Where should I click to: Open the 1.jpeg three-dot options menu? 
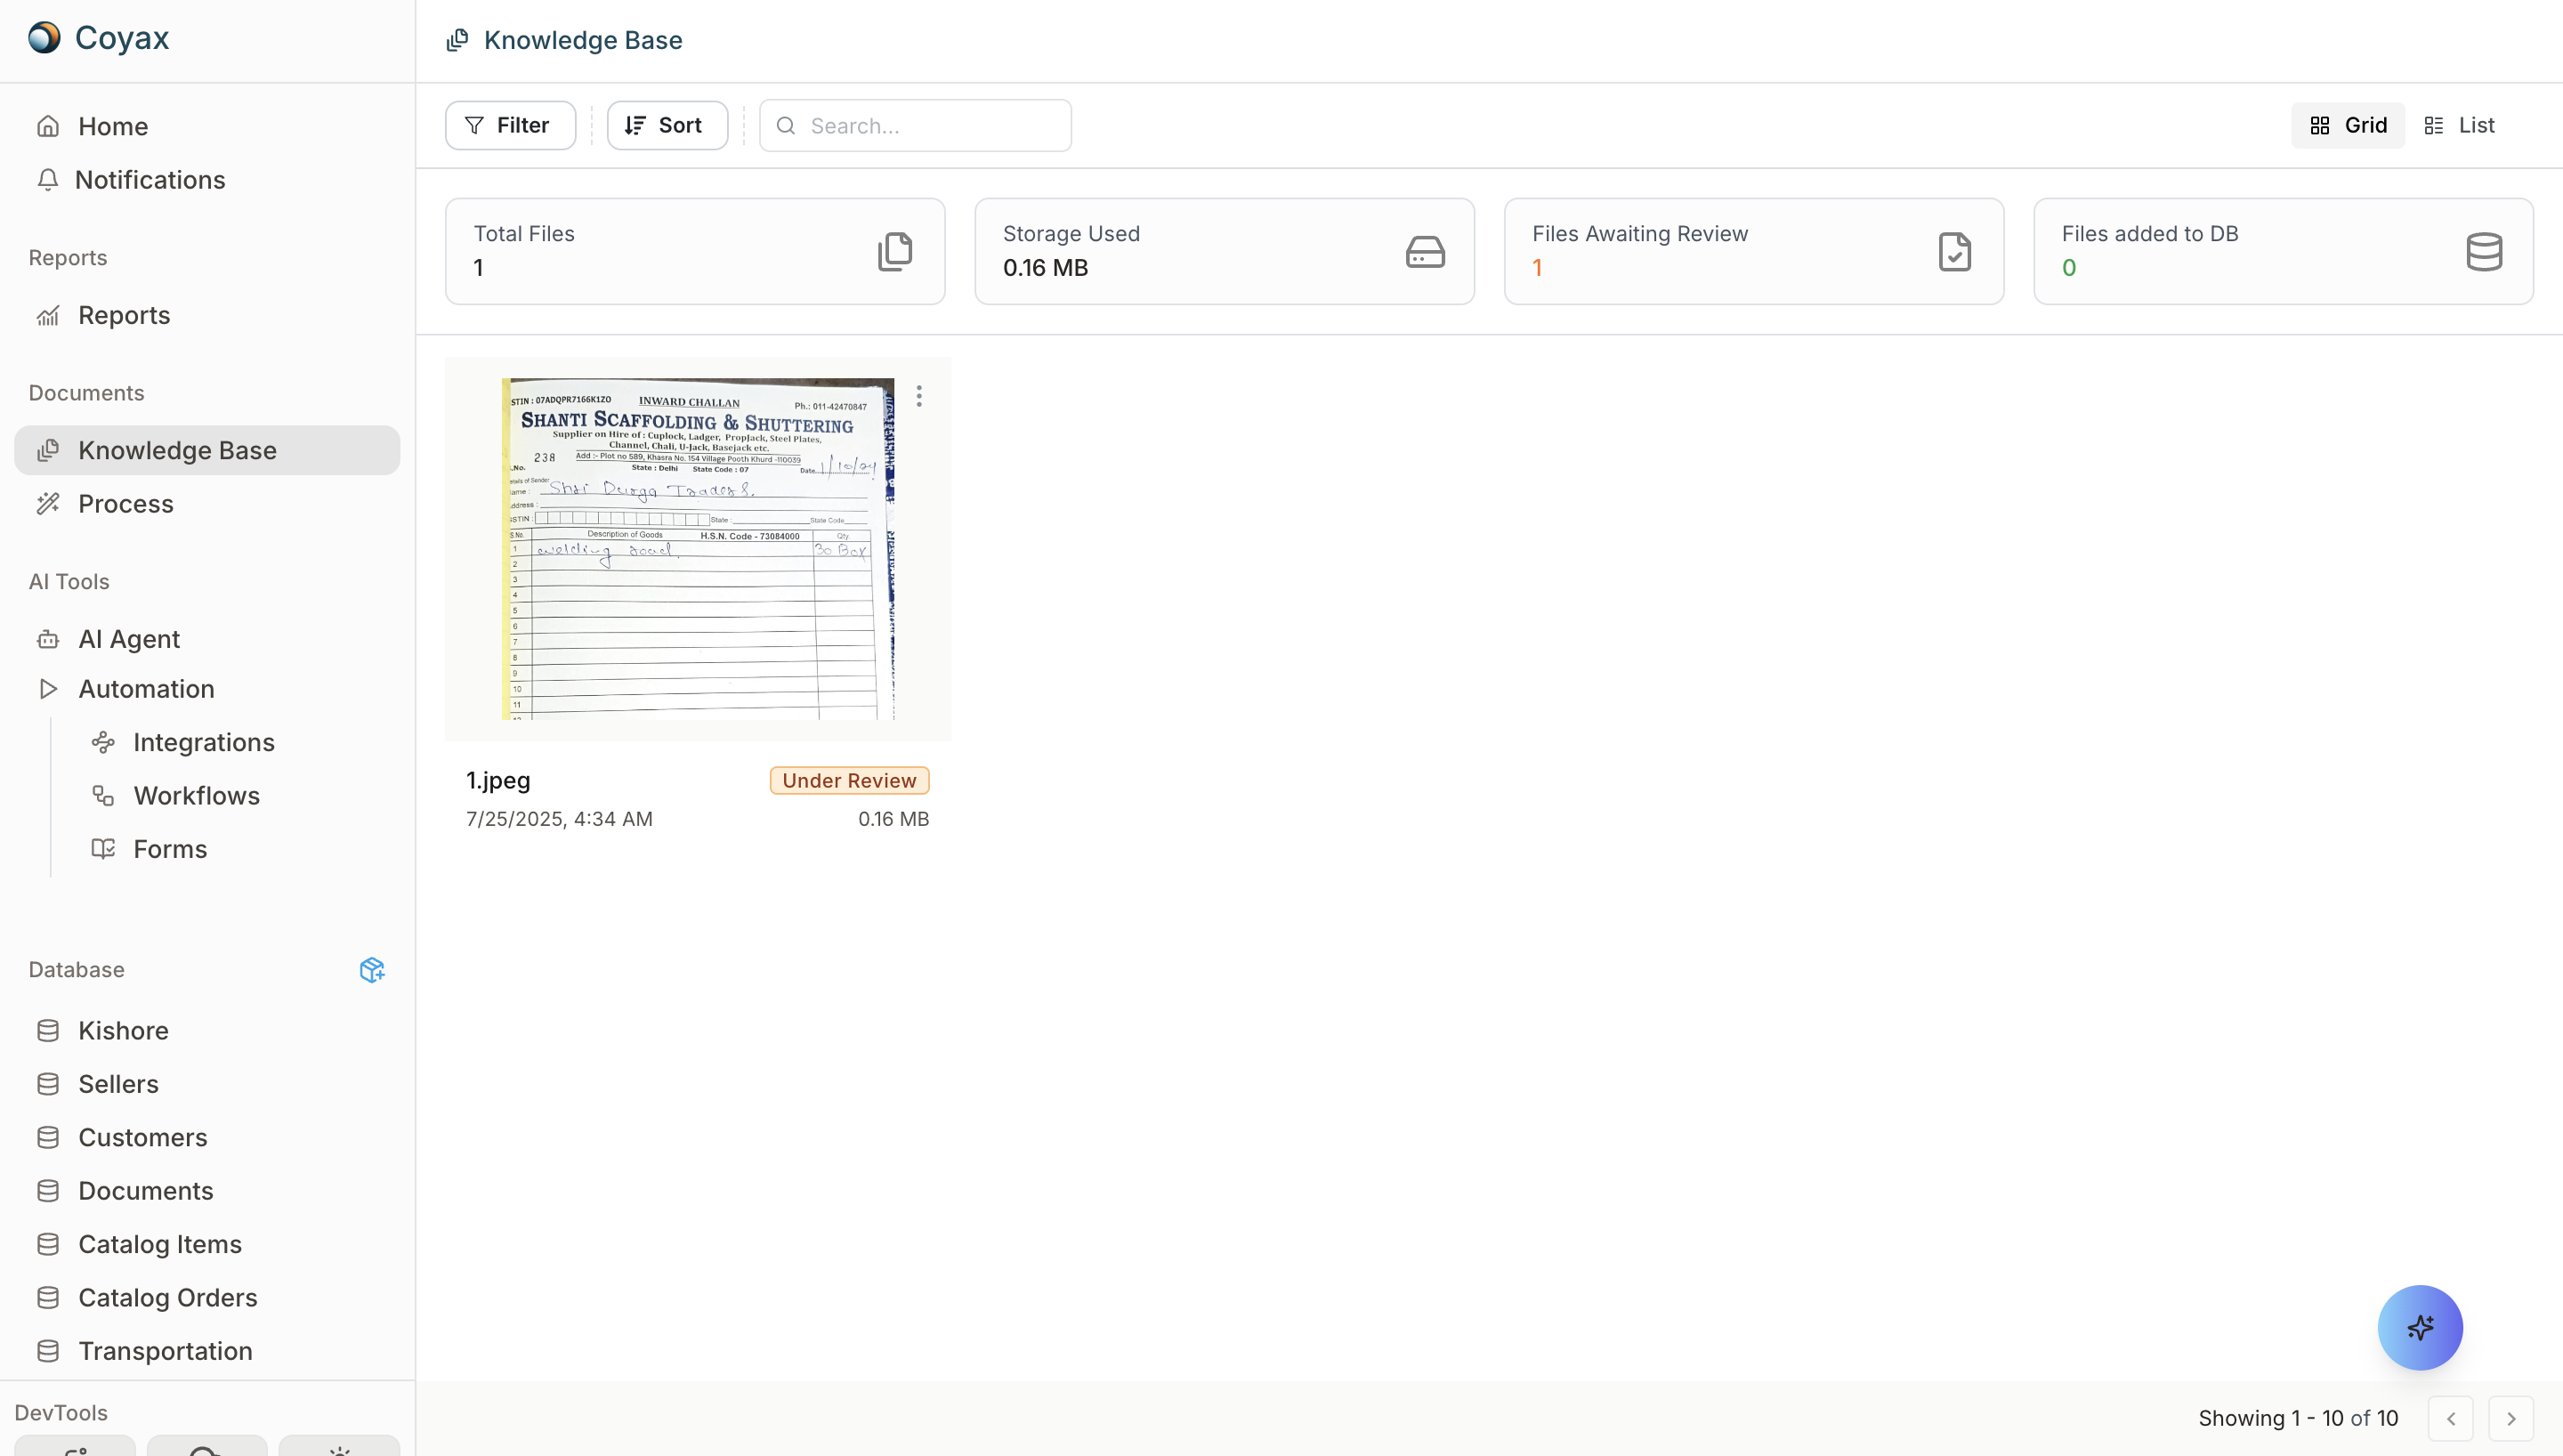point(918,396)
